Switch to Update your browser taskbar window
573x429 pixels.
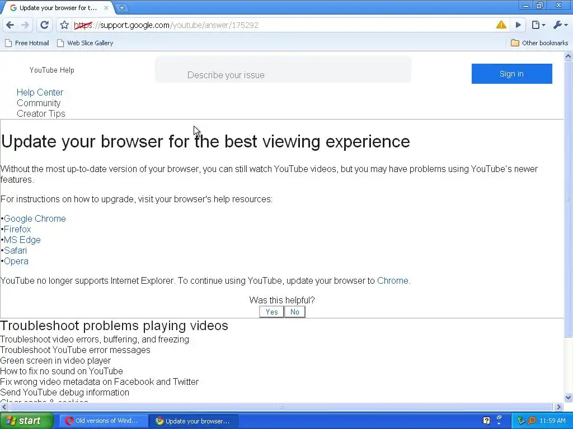point(194,421)
